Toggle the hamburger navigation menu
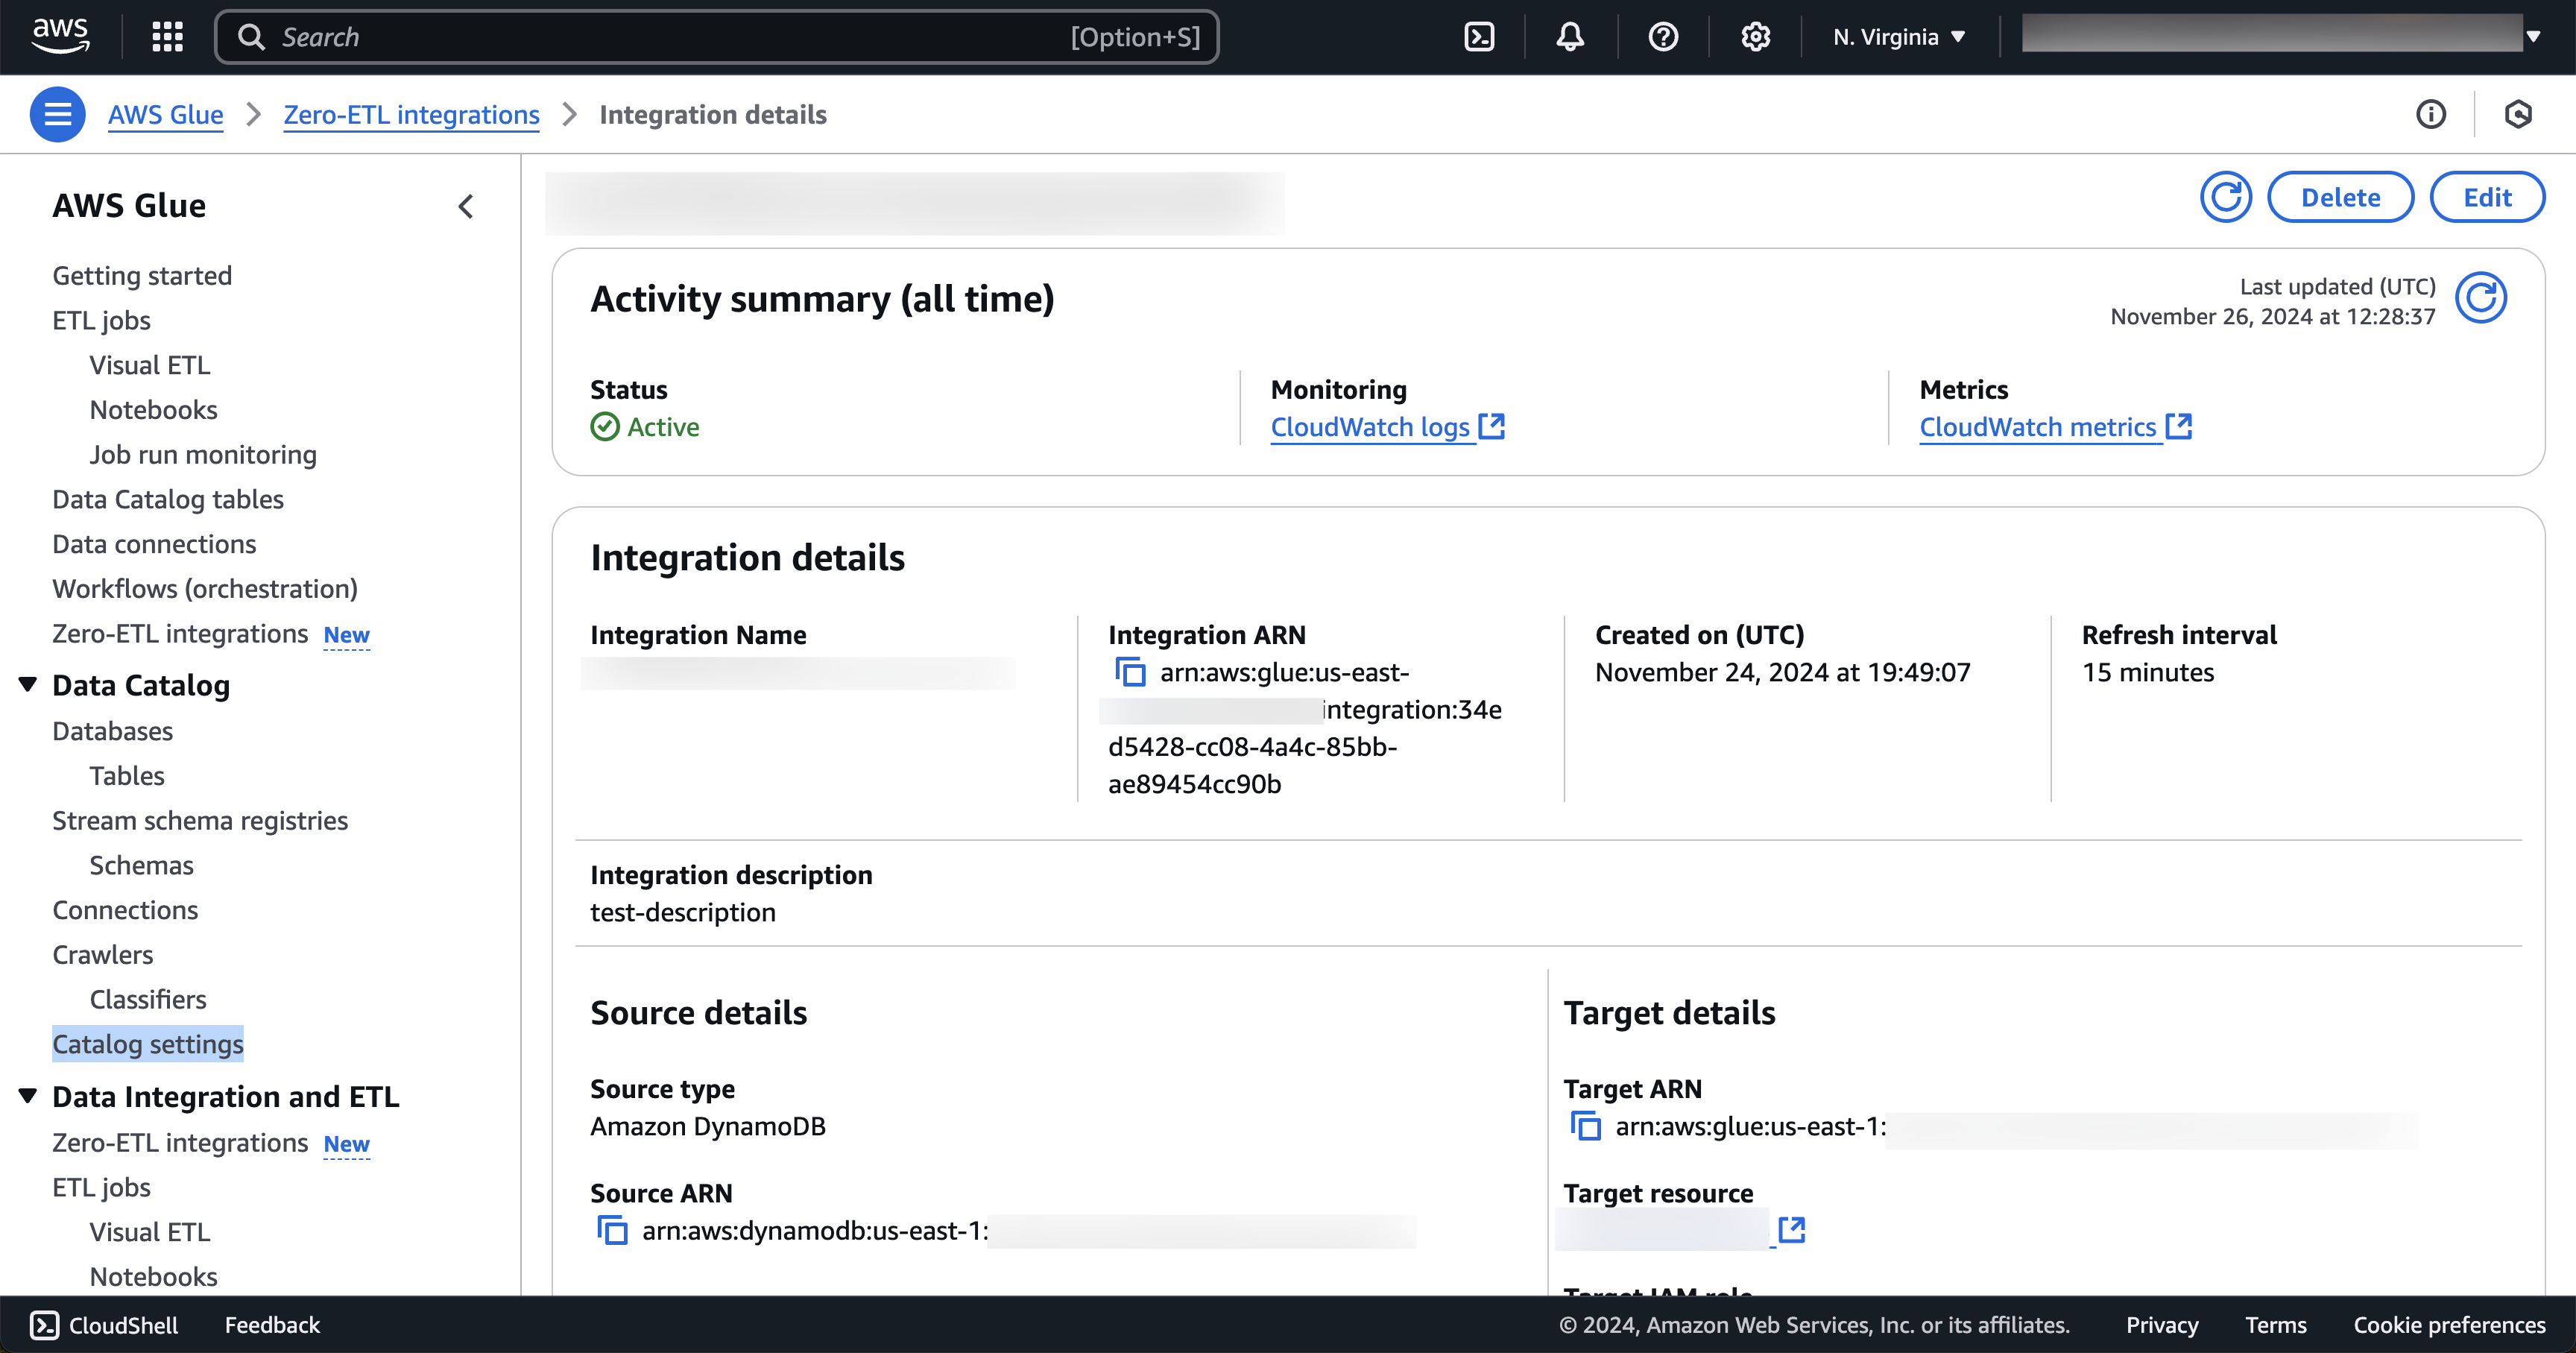This screenshot has height=1353, width=2576. 57,115
